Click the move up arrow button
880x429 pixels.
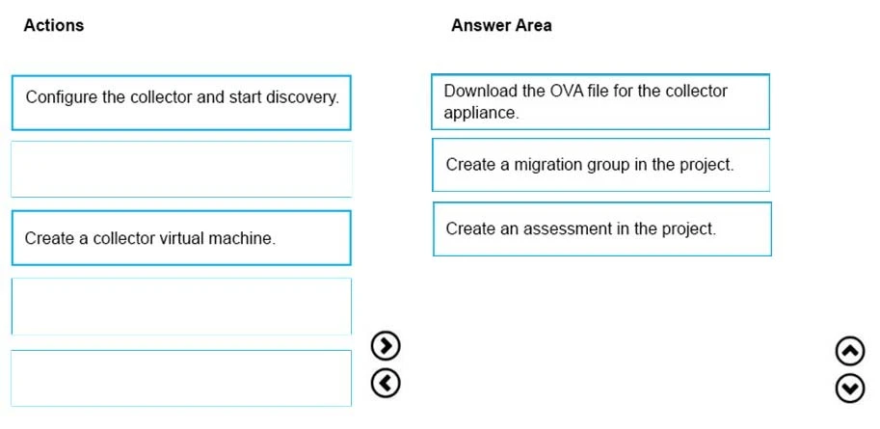tap(849, 350)
